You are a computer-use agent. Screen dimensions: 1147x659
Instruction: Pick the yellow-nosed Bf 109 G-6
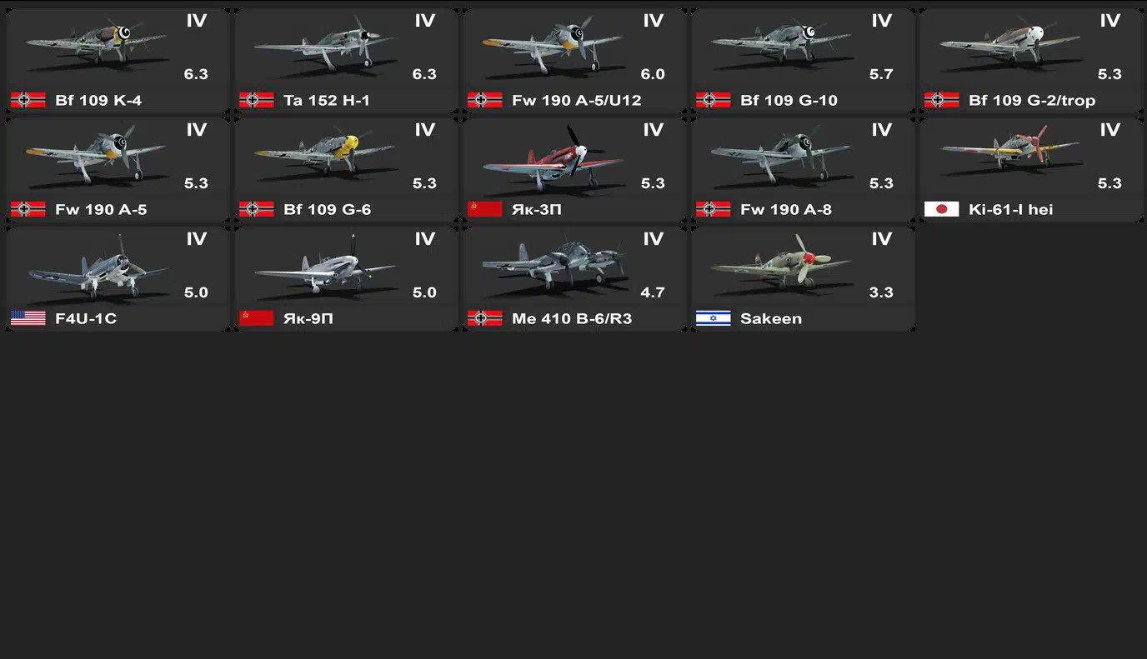[x=346, y=170]
